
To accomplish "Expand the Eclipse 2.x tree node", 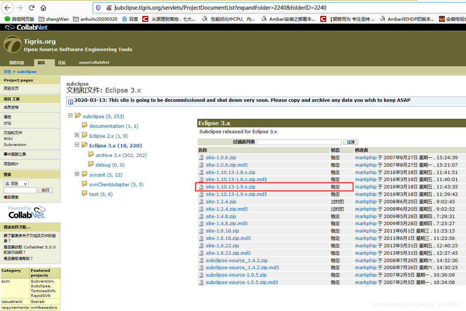I will coord(77,135).
